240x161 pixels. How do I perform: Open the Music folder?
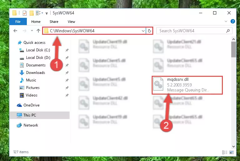pyautogui.click(x=31, y=80)
